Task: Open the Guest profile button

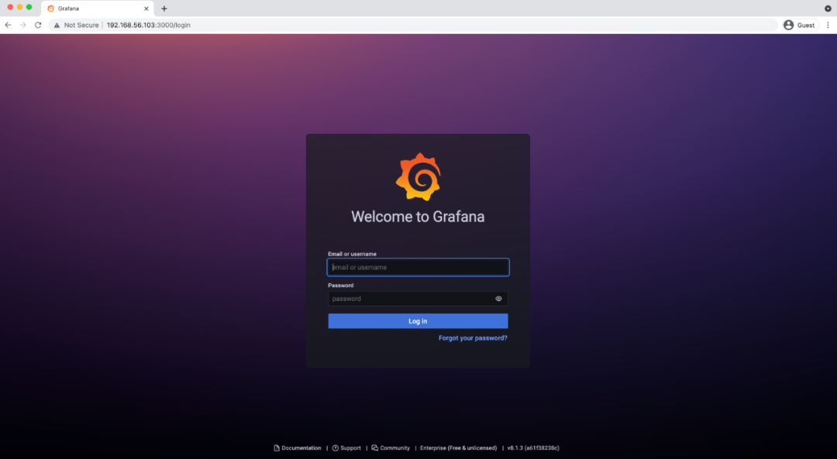Action: coord(800,25)
